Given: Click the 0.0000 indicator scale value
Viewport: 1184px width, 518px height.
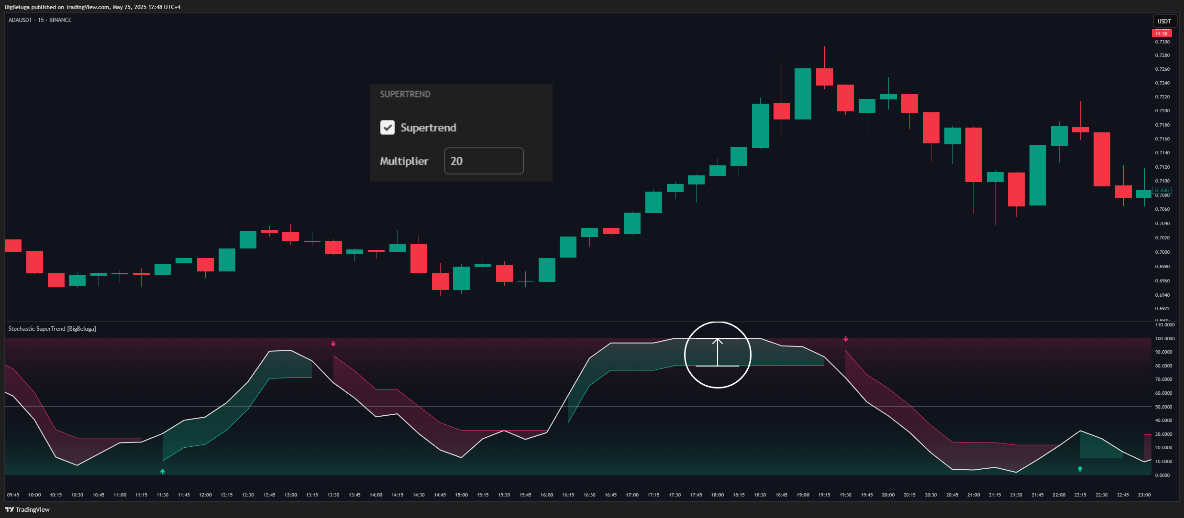Looking at the screenshot, I should [x=1162, y=475].
